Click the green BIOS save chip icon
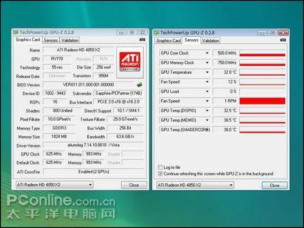This screenshot has height=228, width=304. (x=139, y=85)
